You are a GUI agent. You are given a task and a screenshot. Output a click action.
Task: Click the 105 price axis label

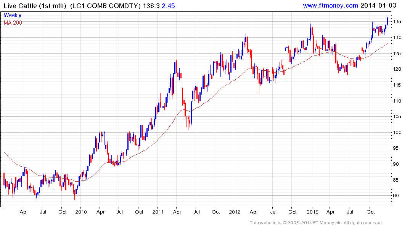tap(397, 117)
